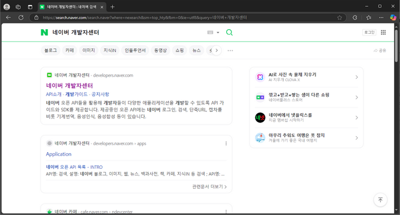Click the 네이버 카페 favicon in last result
400x215 pixels.
[50, 212]
